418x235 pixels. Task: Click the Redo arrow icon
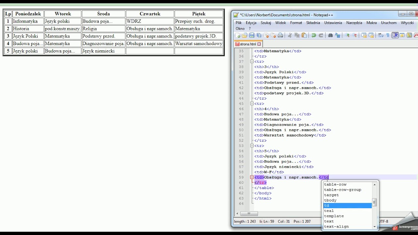pyautogui.click(x=321, y=35)
